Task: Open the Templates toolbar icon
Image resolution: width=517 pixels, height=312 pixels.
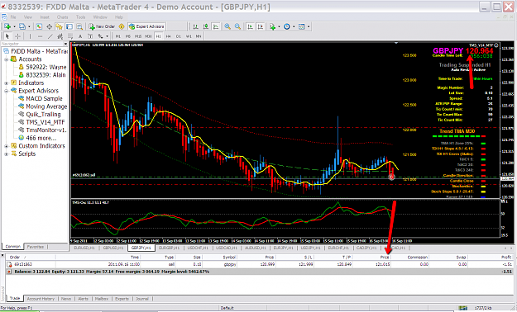Action: tap(301, 26)
